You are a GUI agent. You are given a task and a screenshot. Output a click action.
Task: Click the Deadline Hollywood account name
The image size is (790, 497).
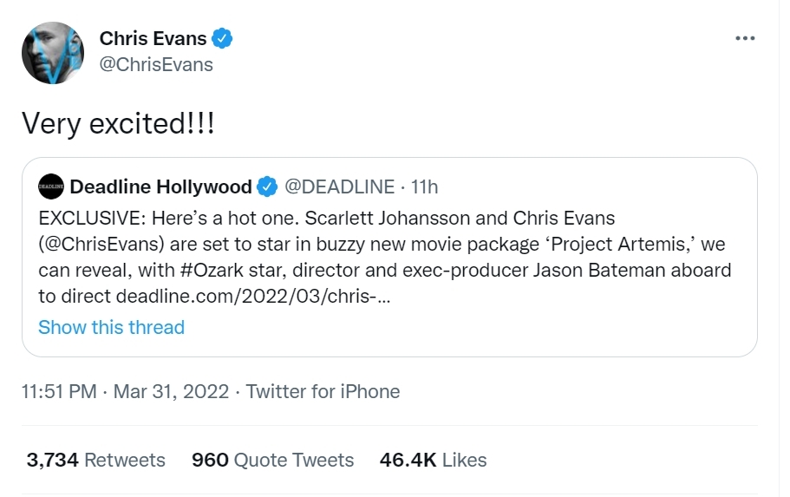[160, 186]
